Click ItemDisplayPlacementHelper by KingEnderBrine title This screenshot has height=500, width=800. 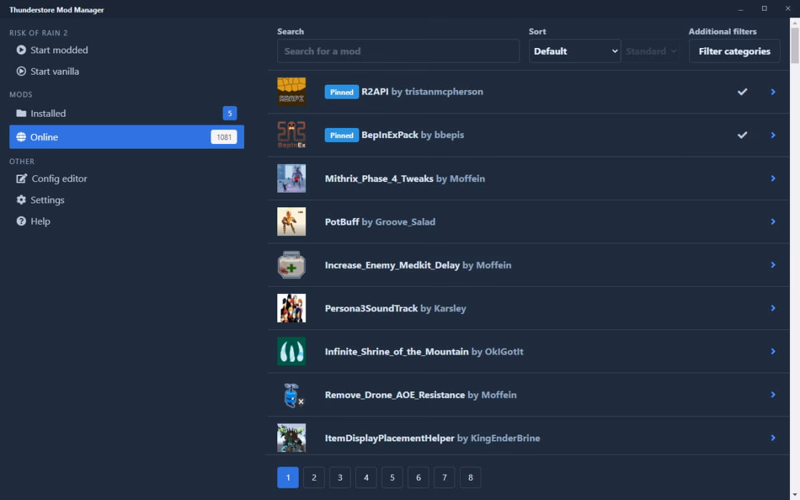(432, 438)
